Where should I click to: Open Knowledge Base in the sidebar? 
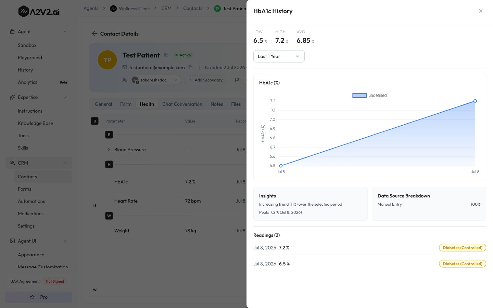35,123
